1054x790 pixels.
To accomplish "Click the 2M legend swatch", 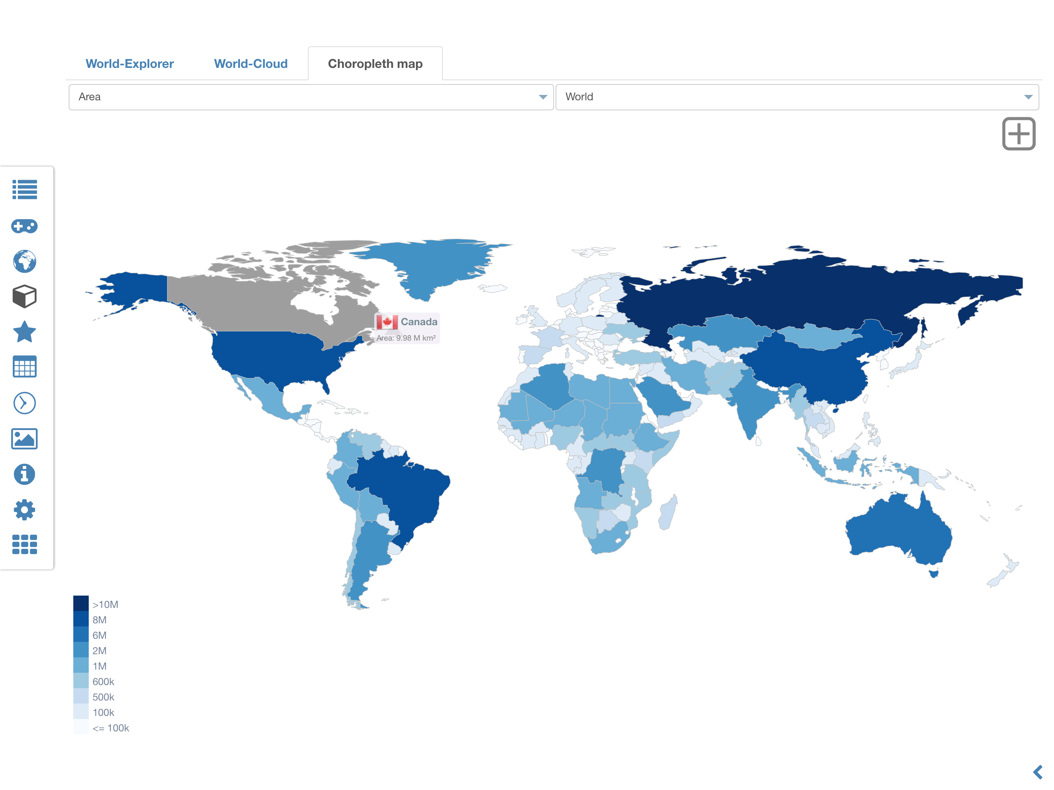I will tap(81, 650).
